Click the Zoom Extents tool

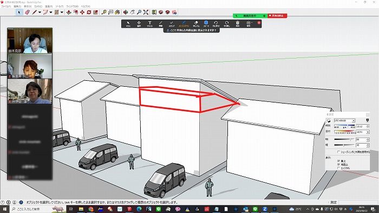click(x=146, y=12)
